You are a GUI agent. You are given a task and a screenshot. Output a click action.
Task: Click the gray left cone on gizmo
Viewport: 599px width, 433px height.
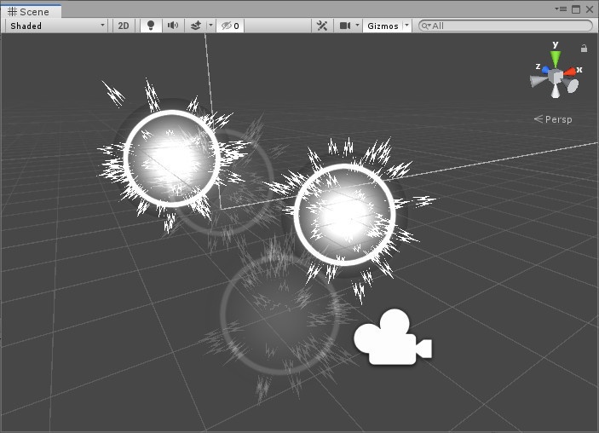tap(539, 81)
